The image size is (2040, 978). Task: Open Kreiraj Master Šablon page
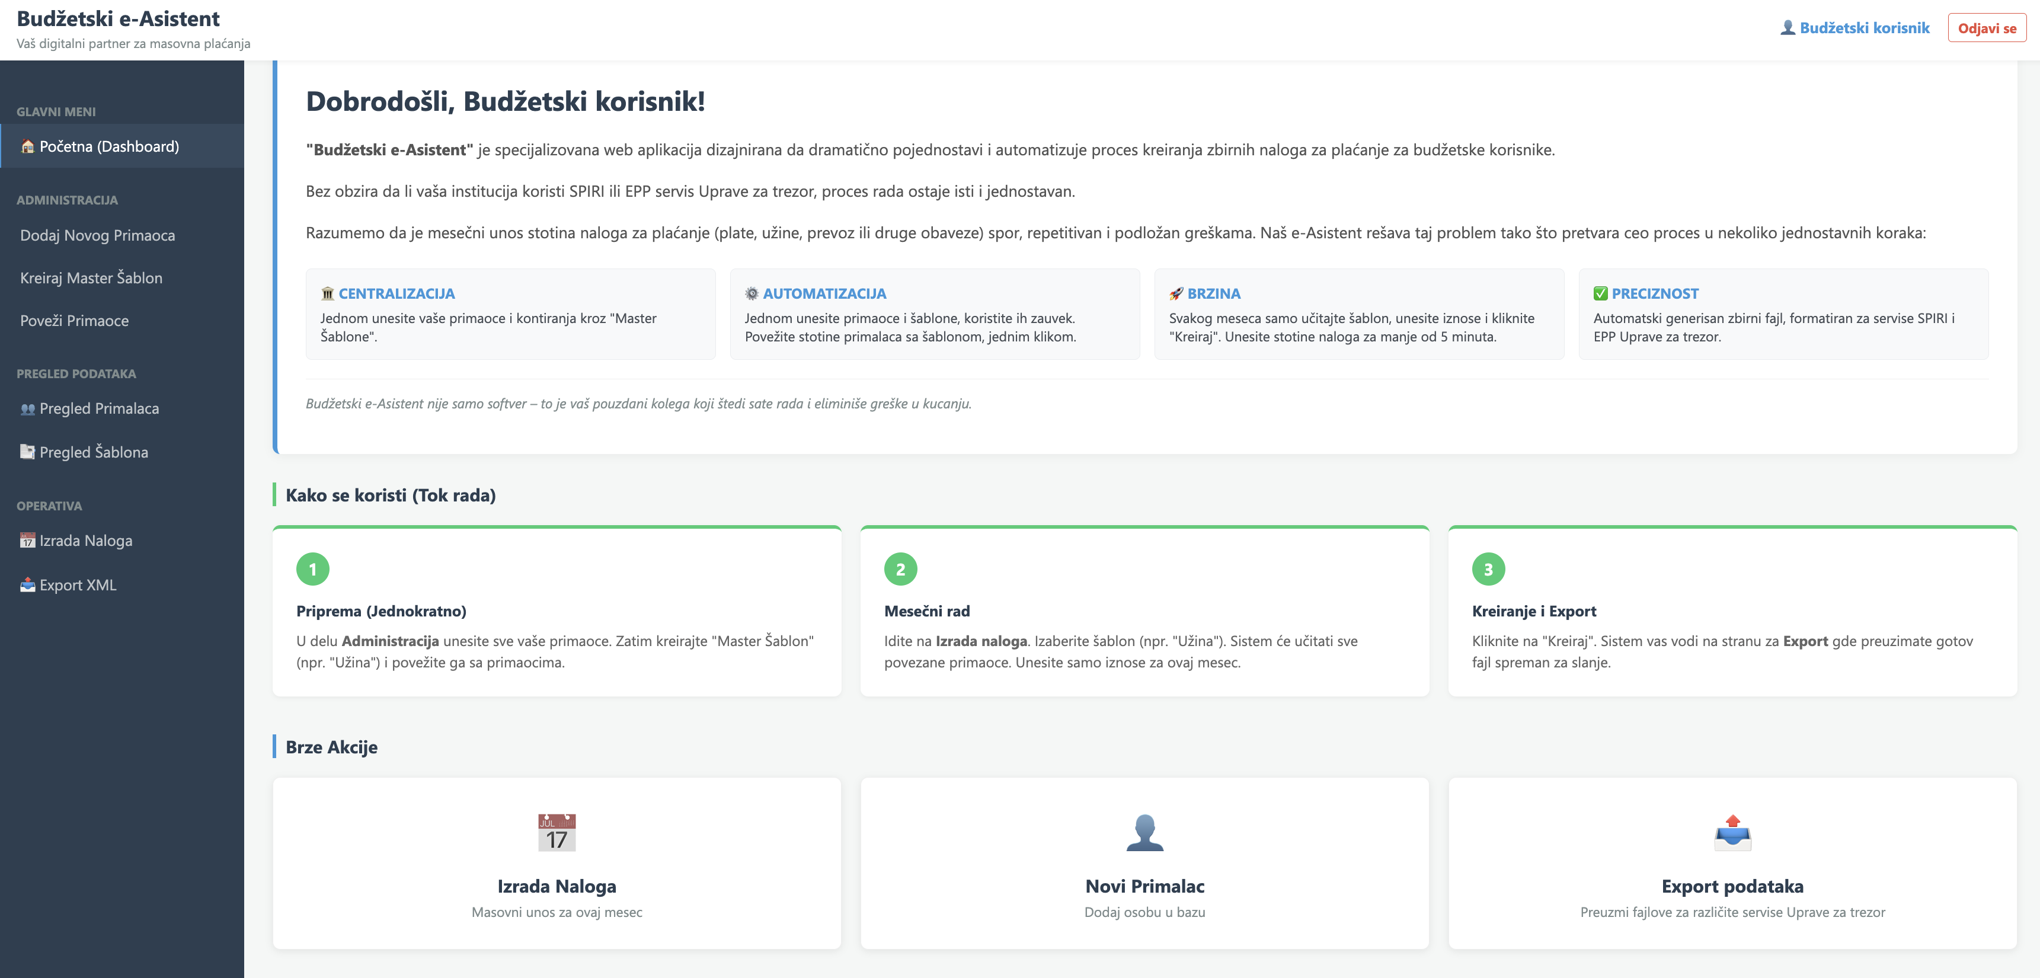tap(91, 278)
